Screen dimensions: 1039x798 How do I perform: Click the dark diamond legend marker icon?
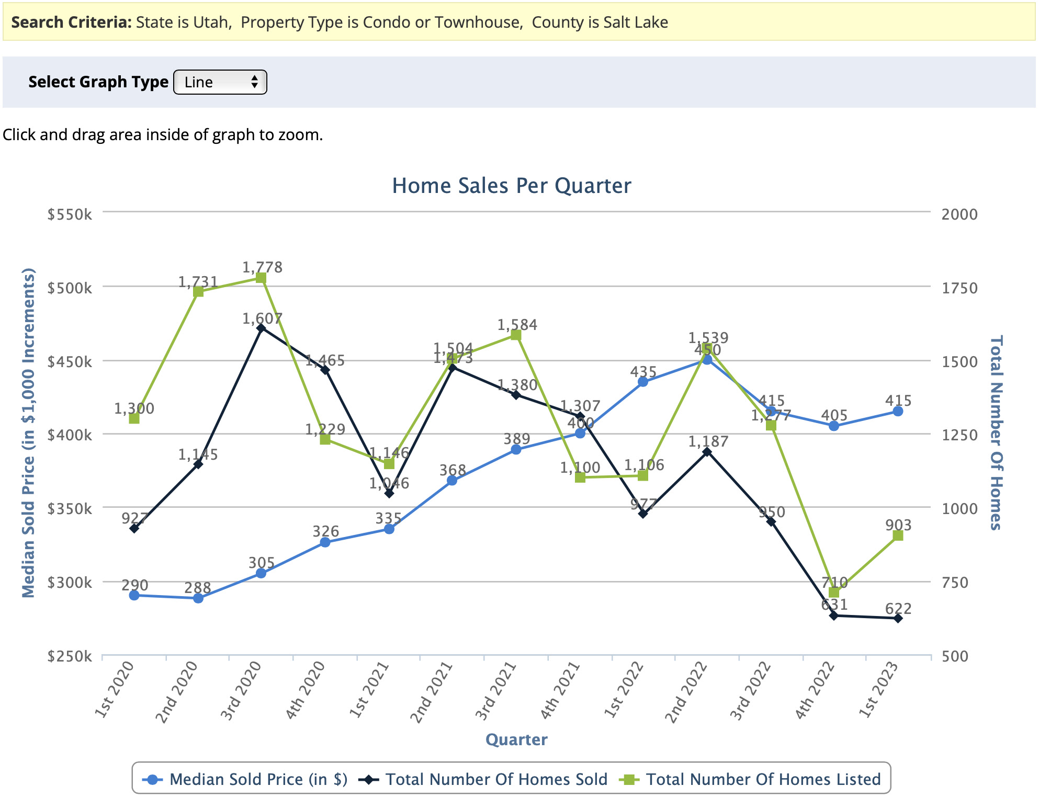(369, 780)
